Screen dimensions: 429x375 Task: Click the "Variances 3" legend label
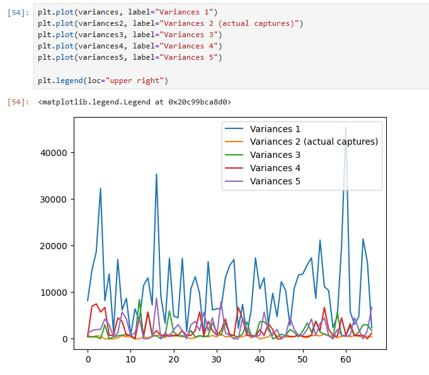click(x=275, y=155)
